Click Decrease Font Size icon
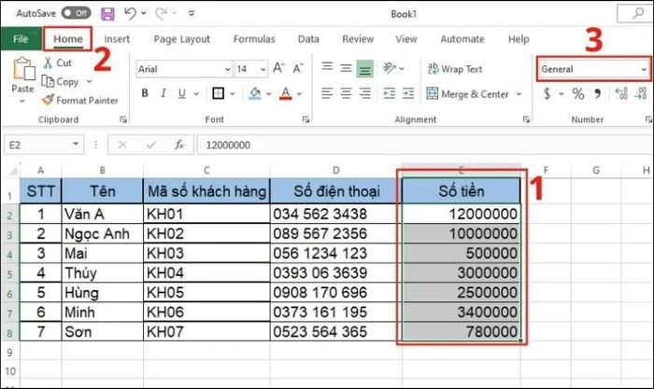 [x=298, y=68]
